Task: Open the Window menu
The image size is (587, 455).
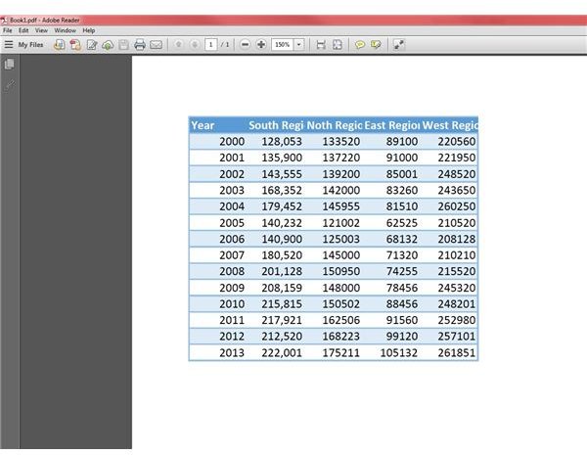Action: [66, 30]
